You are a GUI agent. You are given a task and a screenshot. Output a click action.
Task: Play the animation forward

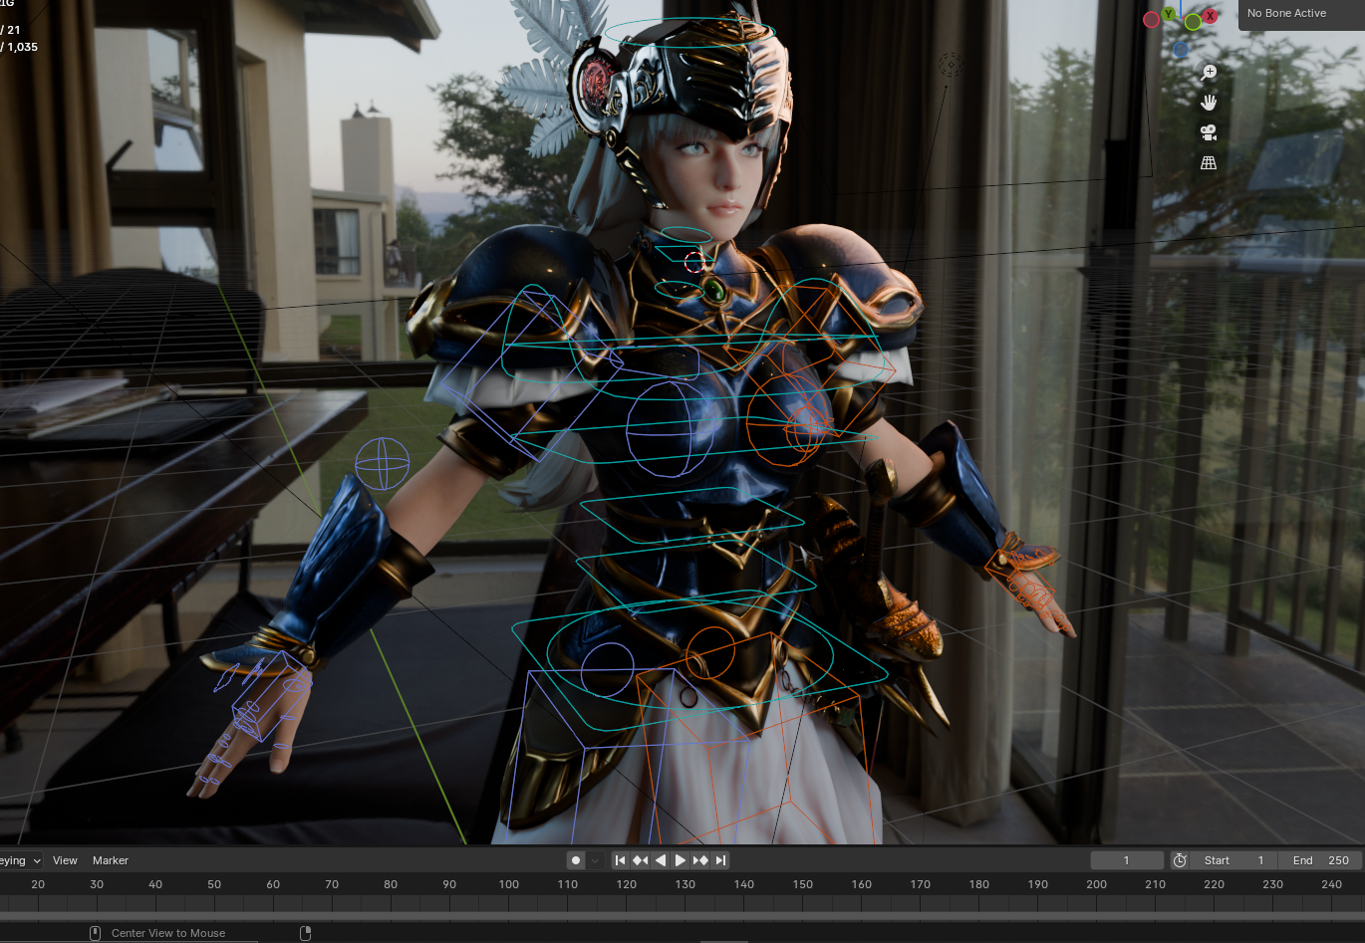click(x=681, y=860)
